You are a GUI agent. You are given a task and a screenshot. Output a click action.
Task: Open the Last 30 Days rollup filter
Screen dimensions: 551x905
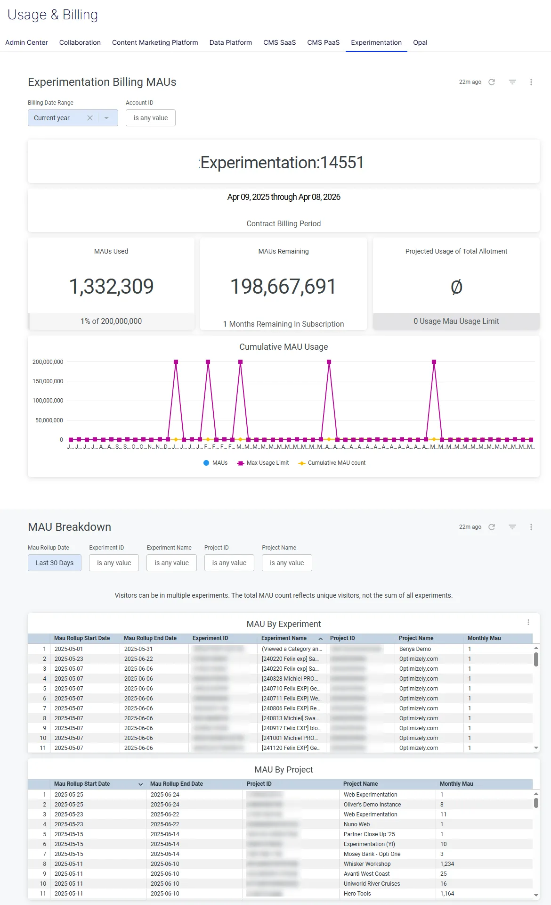click(x=55, y=563)
